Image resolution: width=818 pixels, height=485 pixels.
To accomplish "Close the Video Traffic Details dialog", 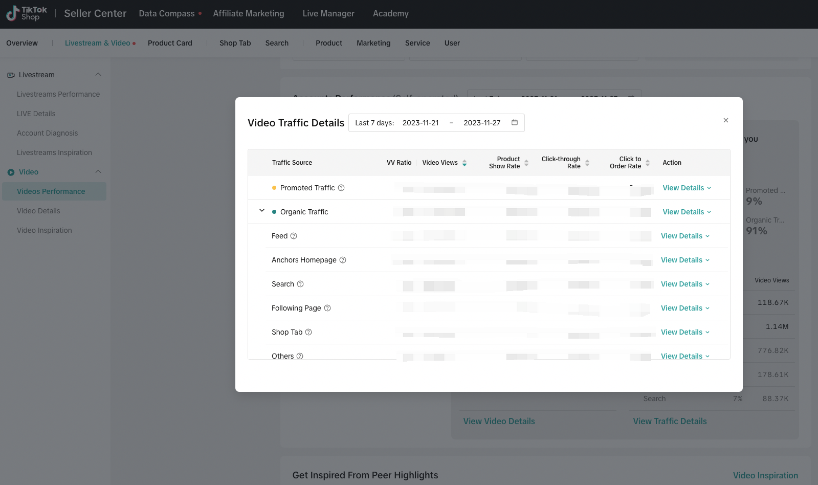I will (x=725, y=120).
